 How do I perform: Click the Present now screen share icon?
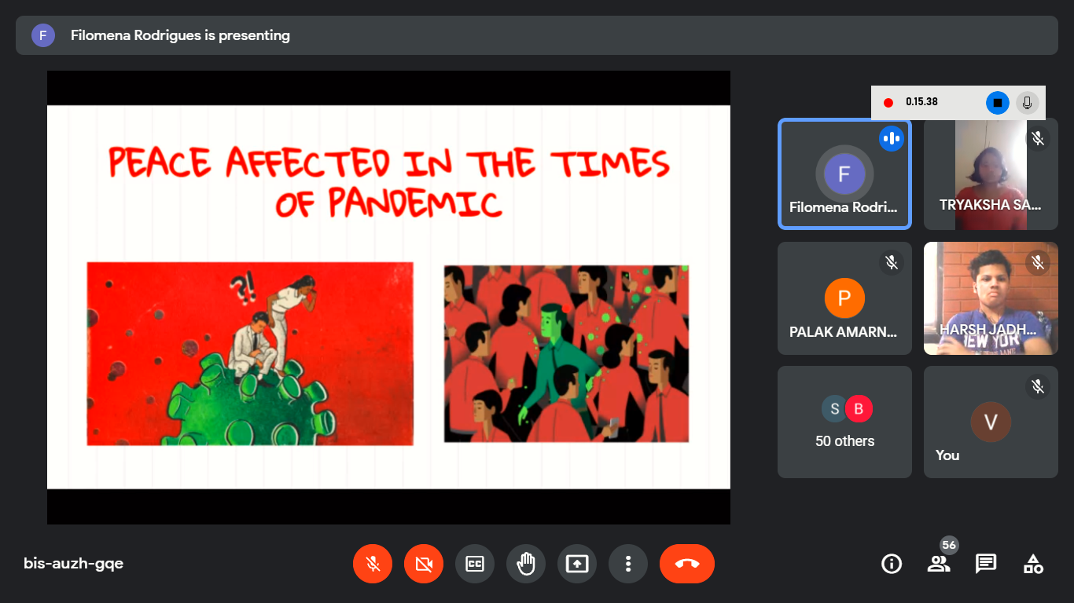[577, 564]
